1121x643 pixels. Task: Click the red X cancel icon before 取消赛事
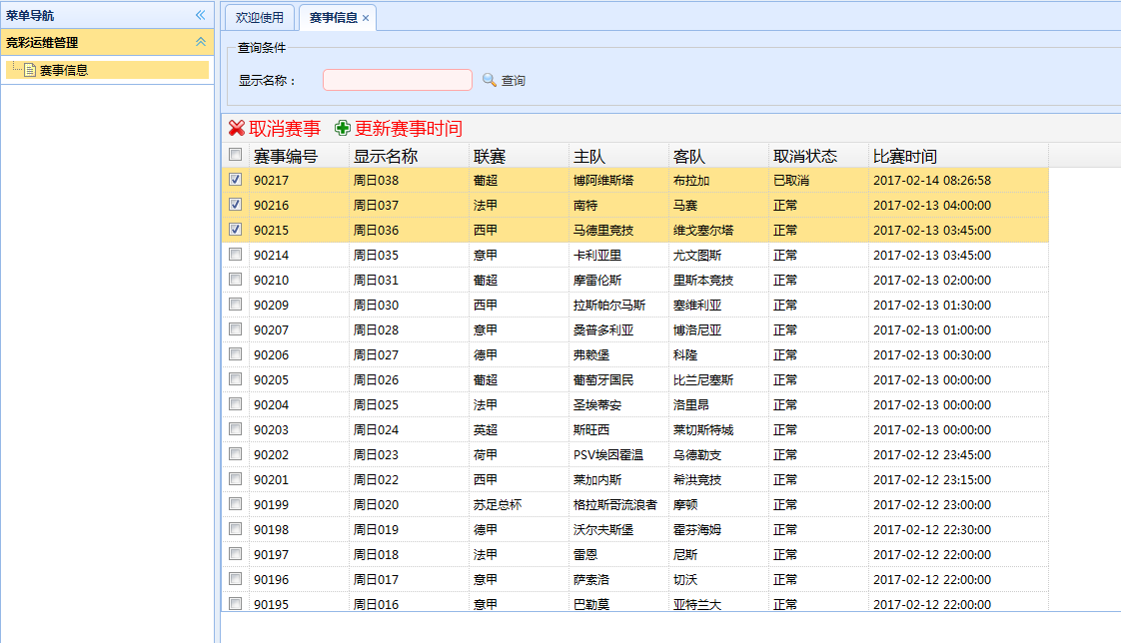click(x=236, y=127)
